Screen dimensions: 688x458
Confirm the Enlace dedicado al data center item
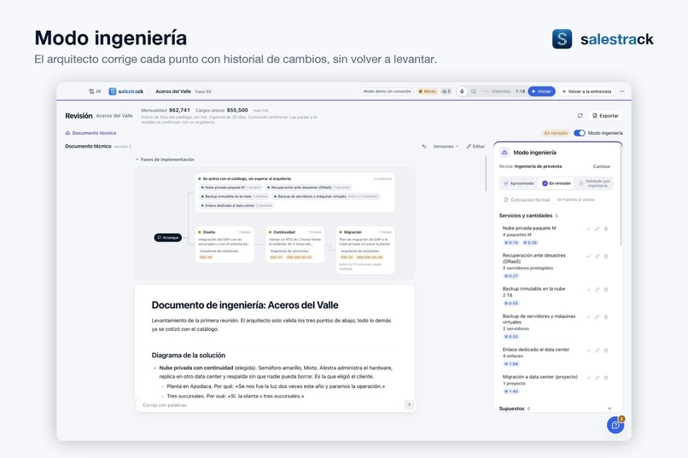click(589, 351)
